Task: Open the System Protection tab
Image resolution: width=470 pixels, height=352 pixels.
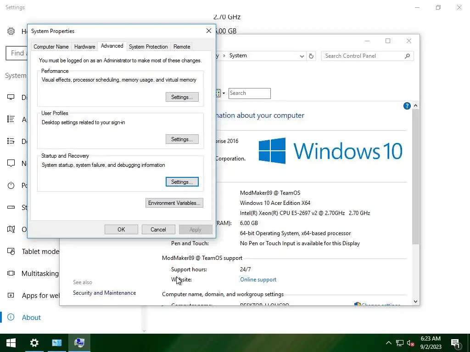Action: tap(148, 47)
